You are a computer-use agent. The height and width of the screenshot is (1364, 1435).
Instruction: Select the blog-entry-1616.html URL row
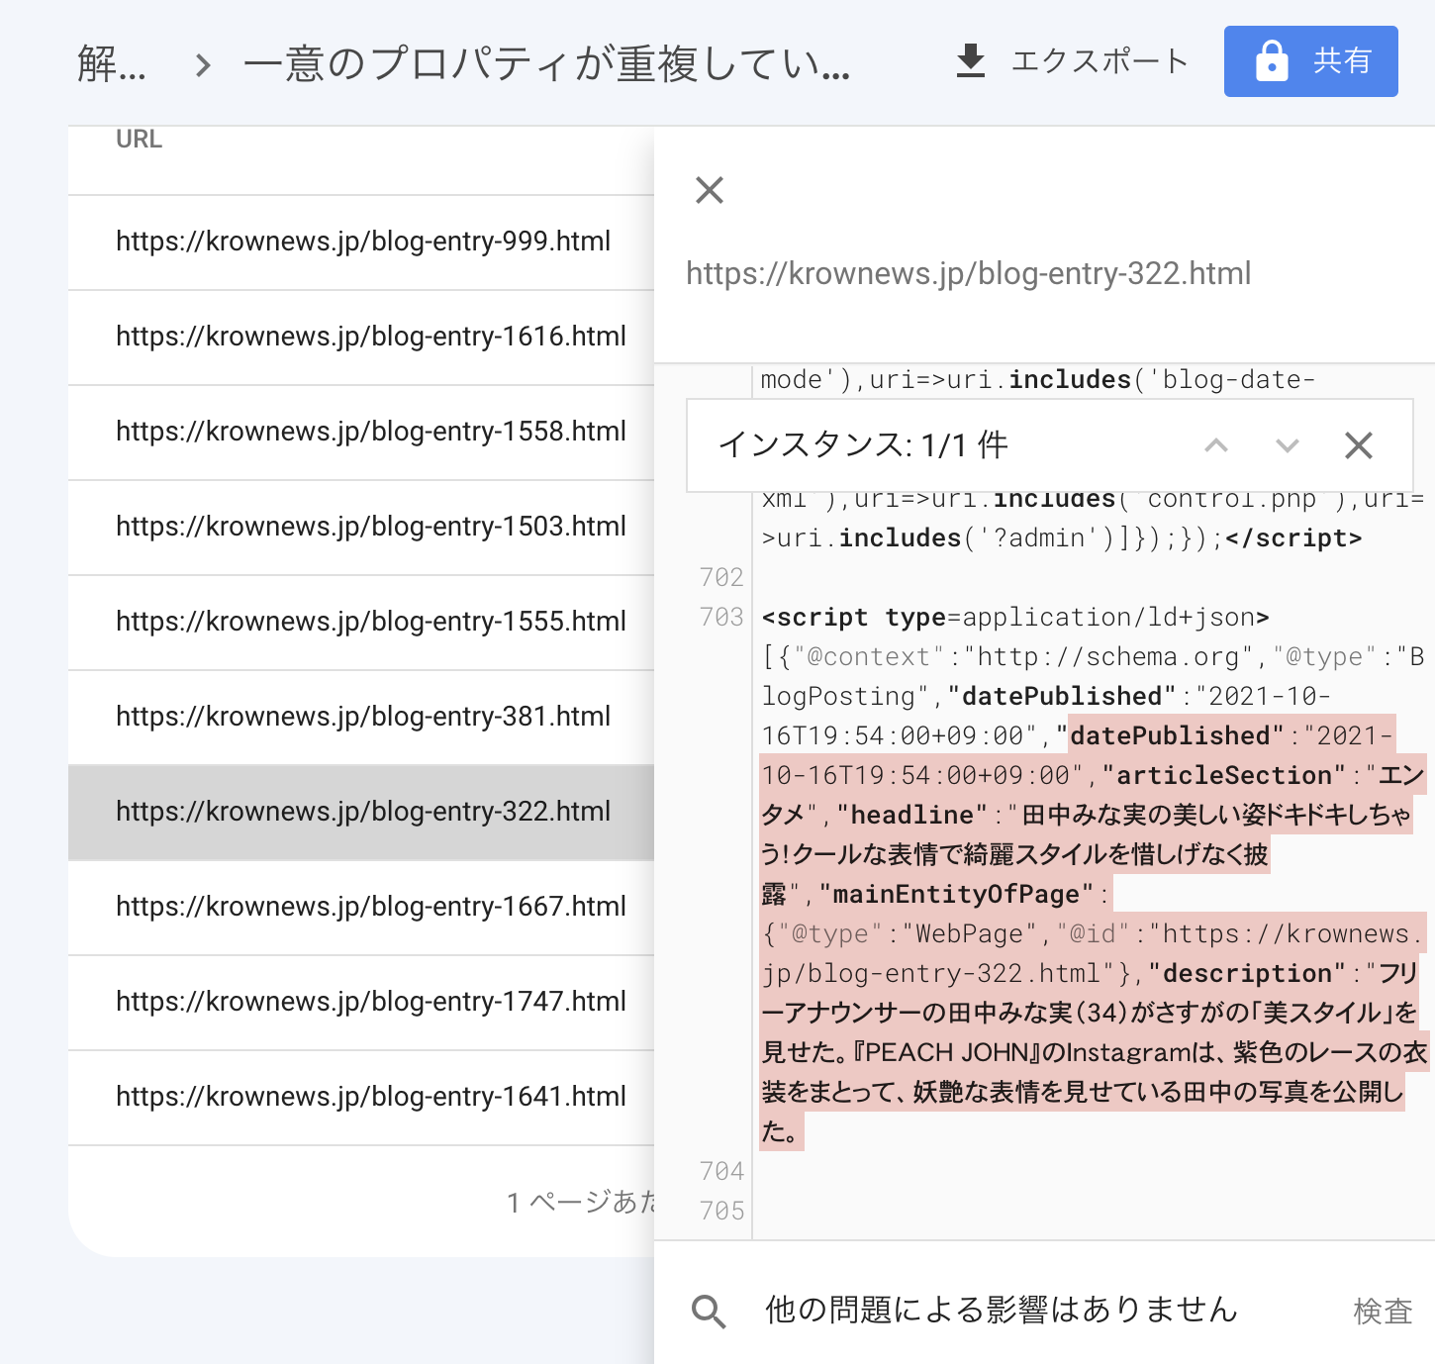click(x=370, y=337)
